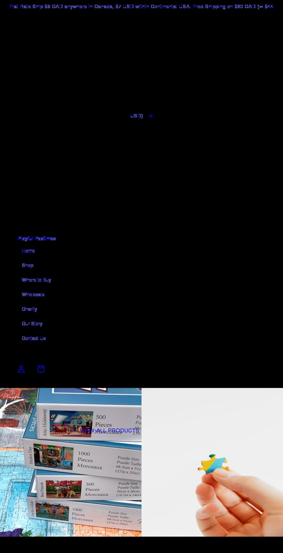Open the flat rate shipping announcement banner
This screenshot has height=553, width=283.
pyautogui.click(x=141, y=61)
